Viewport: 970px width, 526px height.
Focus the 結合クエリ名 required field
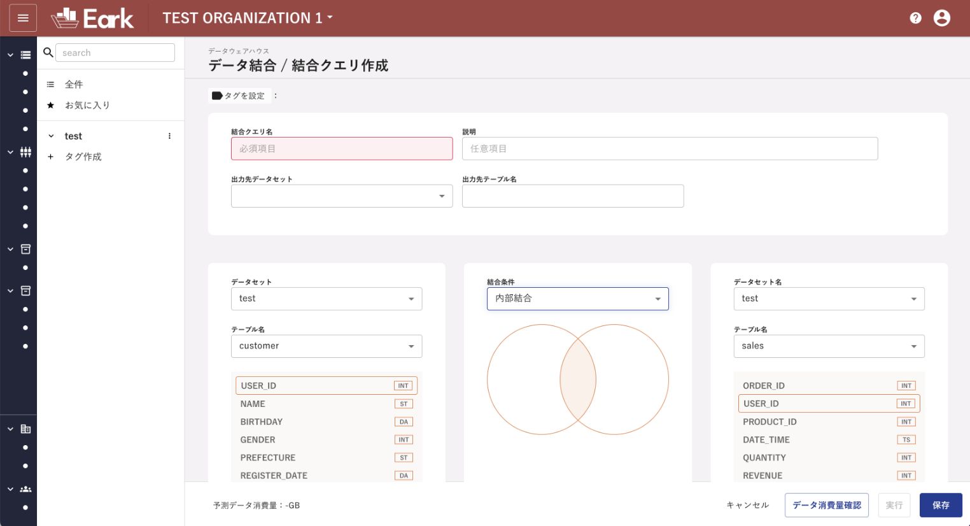click(342, 148)
